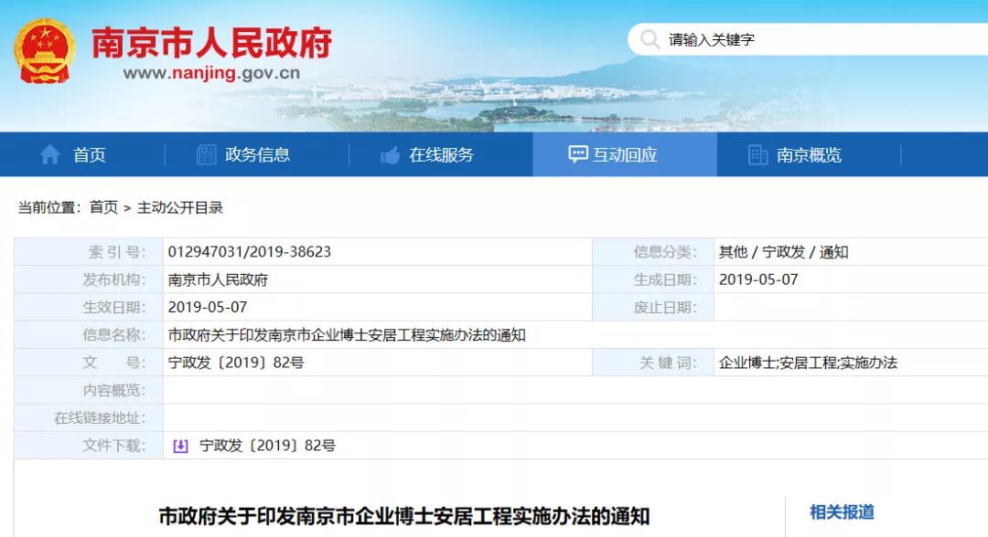Click the 索引号 label cell
Screen dimensions: 988x537
coord(89,252)
